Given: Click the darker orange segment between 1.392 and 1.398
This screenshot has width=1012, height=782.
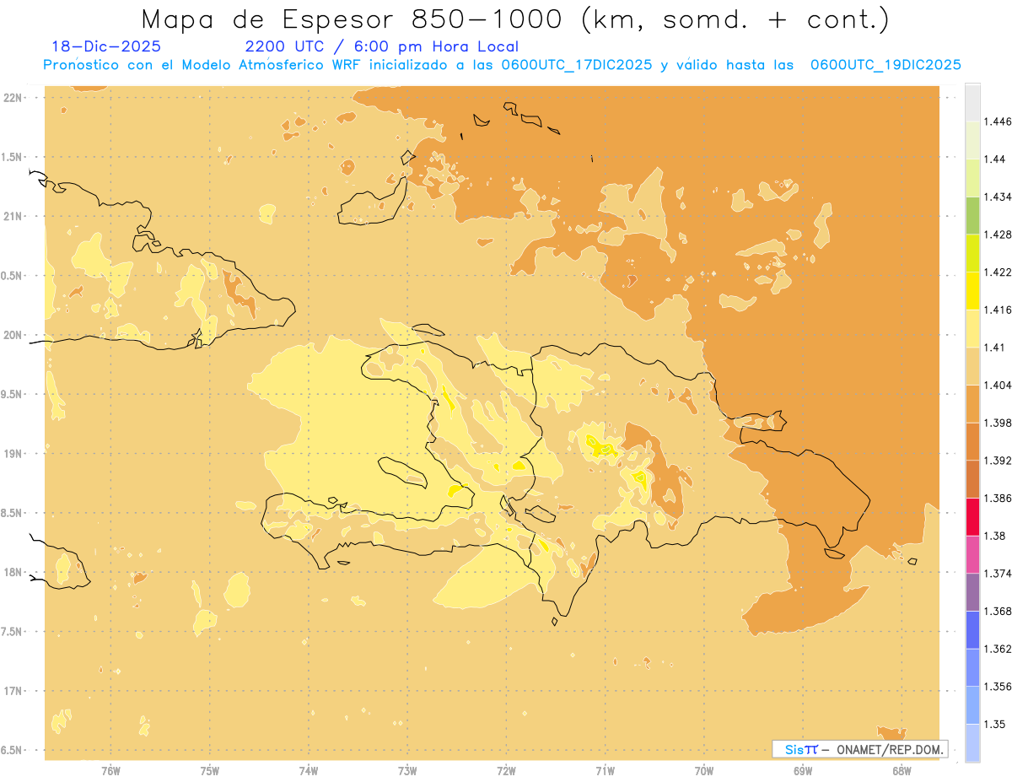Looking at the screenshot, I should (972, 441).
